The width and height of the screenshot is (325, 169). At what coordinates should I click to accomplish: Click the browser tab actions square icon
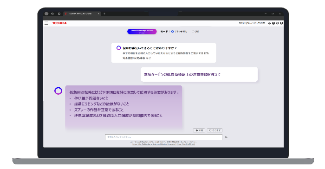click(59, 13)
